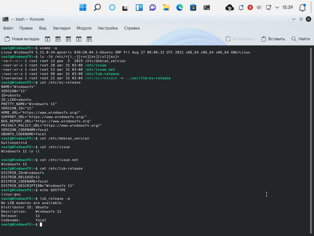Click the title bar down chevron button

point(293,19)
